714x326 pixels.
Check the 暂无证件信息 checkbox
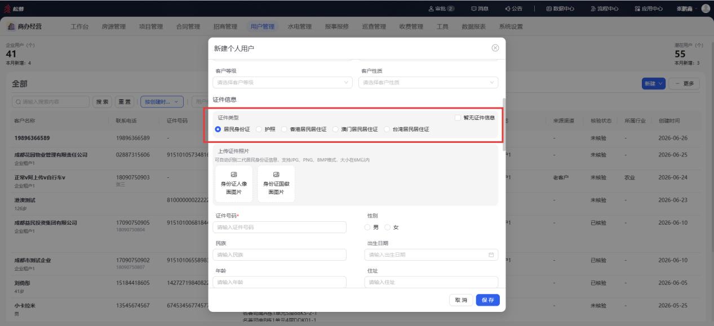coord(458,118)
